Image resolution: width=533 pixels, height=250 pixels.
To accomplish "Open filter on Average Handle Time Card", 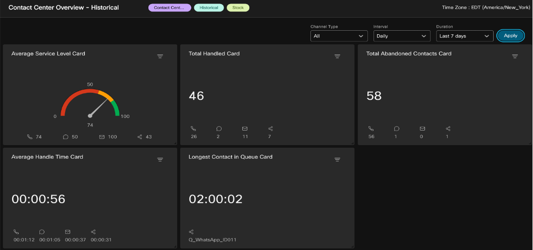I will [160, 160].
